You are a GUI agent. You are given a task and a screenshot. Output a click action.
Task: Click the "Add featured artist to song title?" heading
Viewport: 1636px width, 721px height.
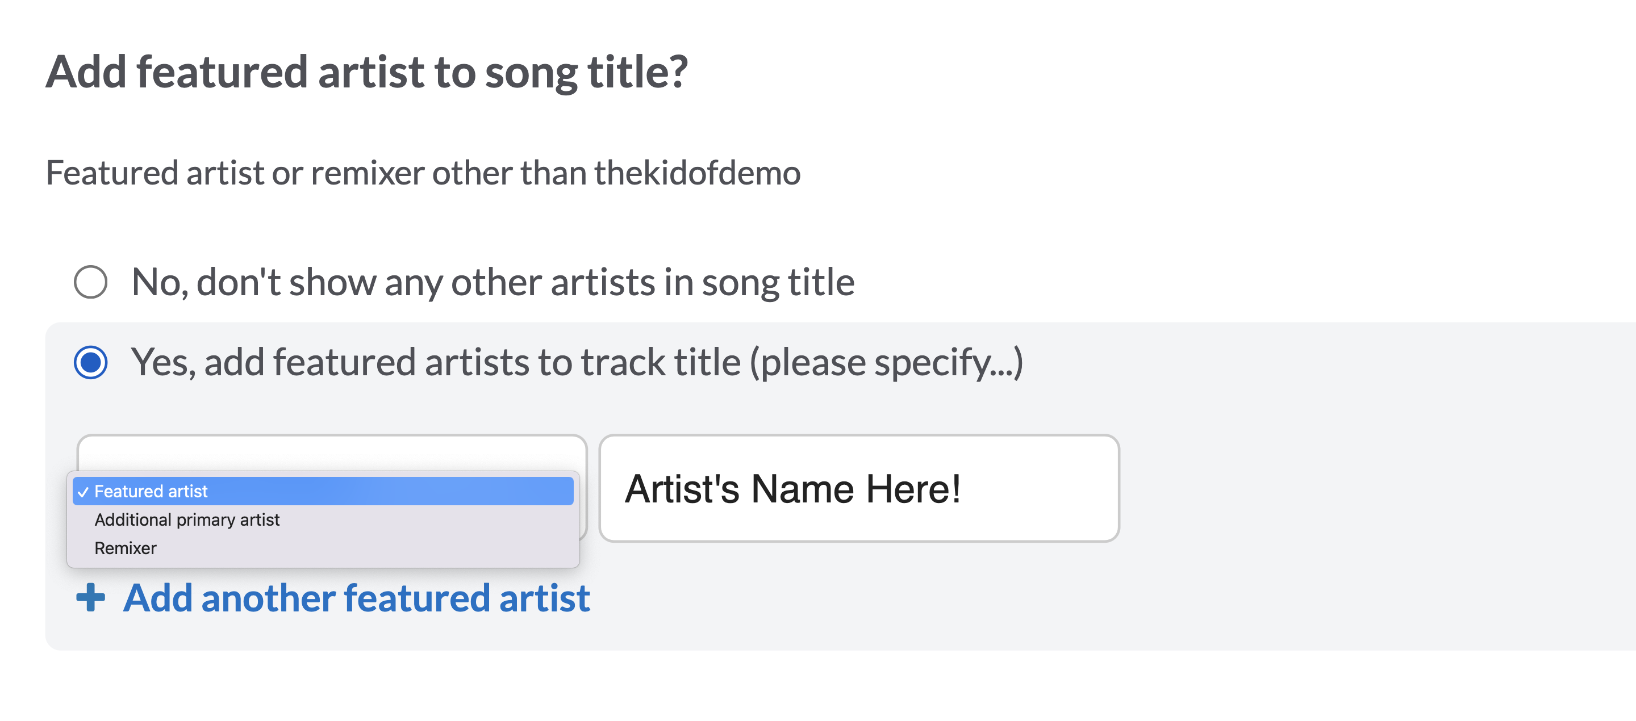click(x=366, y=72)
